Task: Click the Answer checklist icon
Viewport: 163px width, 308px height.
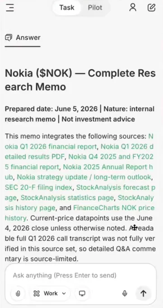Action: pos(9,37)
